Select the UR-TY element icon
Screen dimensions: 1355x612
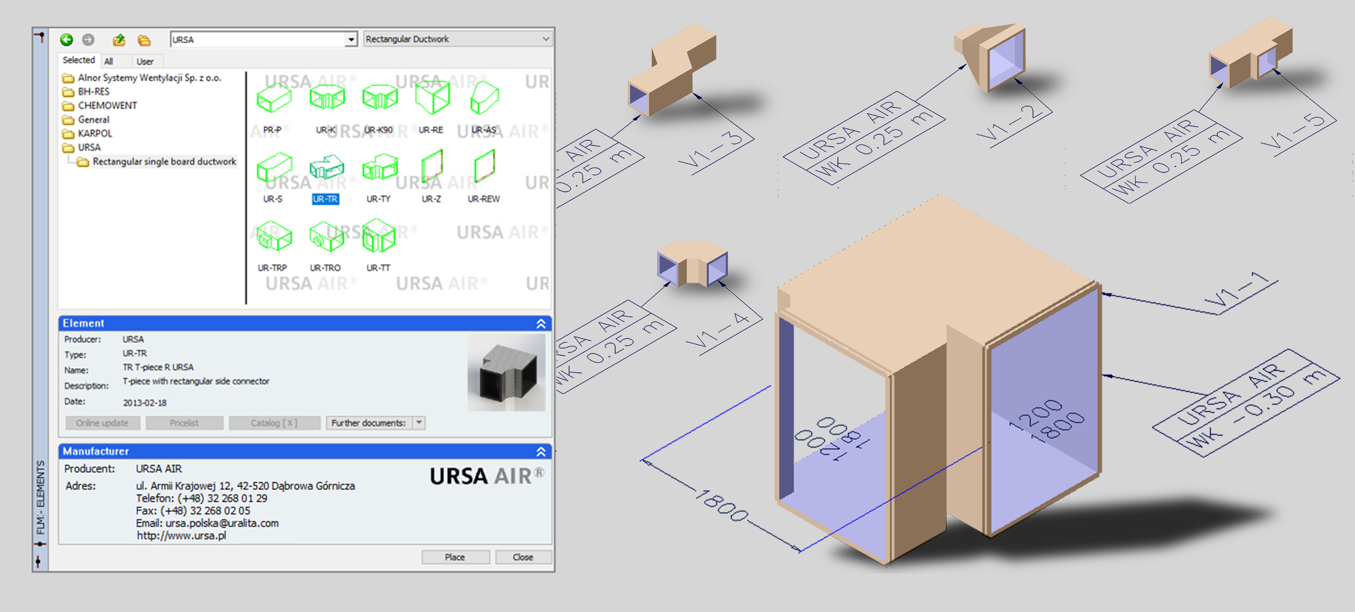coord(379,167)
